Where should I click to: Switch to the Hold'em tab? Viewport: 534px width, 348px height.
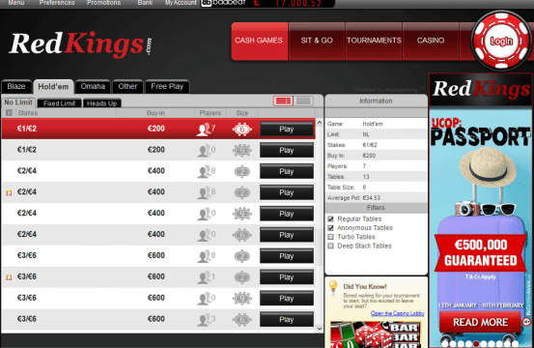(53, 87)
